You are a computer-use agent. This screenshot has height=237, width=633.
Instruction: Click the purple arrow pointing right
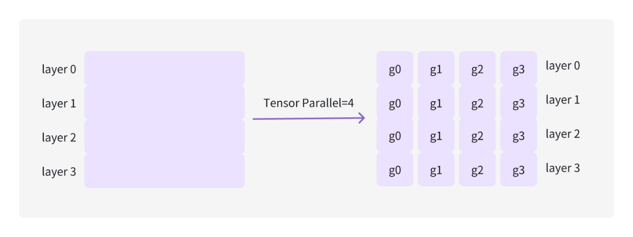point(309,118)
